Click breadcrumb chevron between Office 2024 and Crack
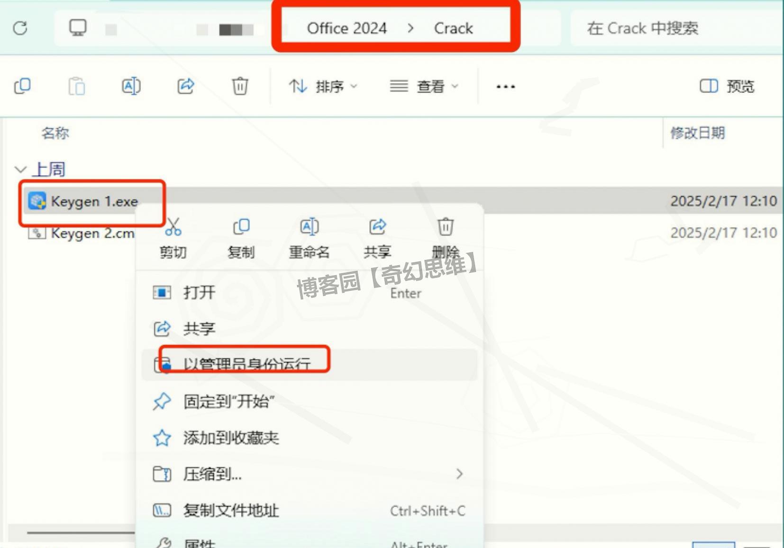Viewport: 784px width, 548px height. (410, 28)
